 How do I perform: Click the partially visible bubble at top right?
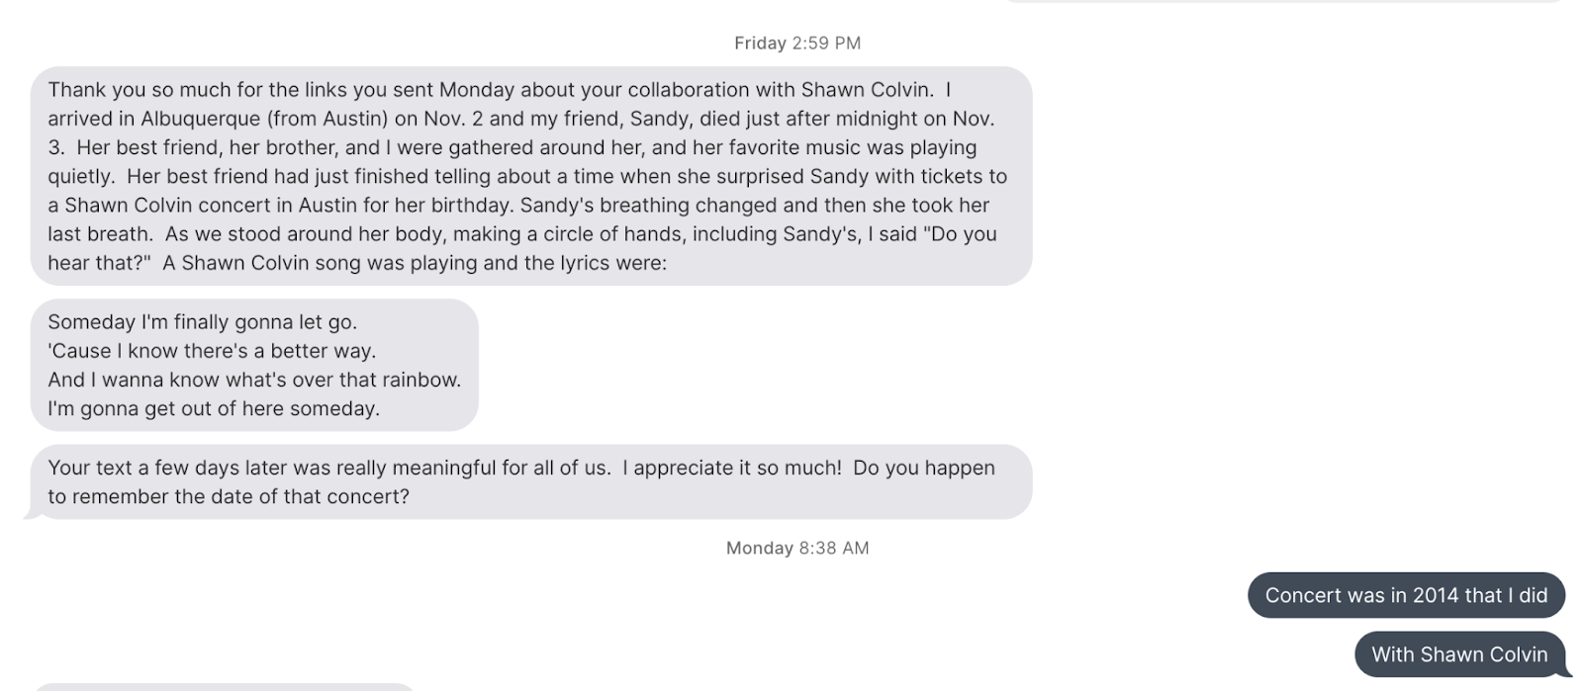click(x=1283, y=1)
